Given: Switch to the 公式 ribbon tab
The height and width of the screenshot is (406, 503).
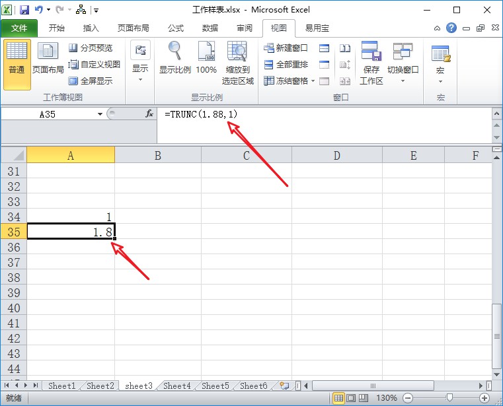Looking at the screenshot, I should (x=176, y=28).
